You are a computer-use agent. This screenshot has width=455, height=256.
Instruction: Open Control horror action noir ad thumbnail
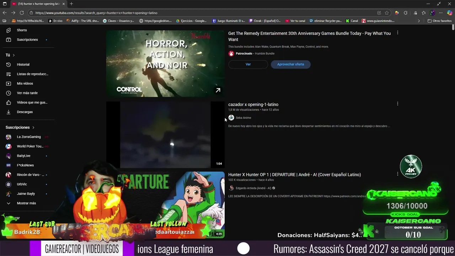coord(165,64)
